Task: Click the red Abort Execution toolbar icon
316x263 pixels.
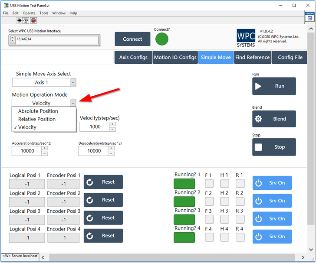Action: click(33, 20)
